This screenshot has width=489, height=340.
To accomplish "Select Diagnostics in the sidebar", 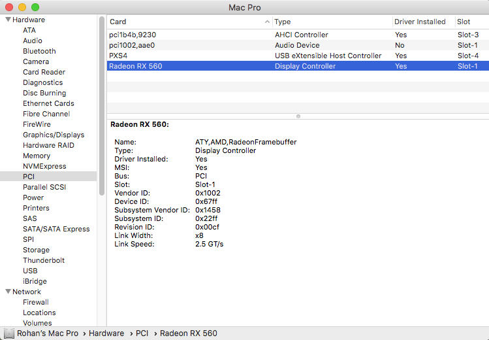I will pos(42,82).
